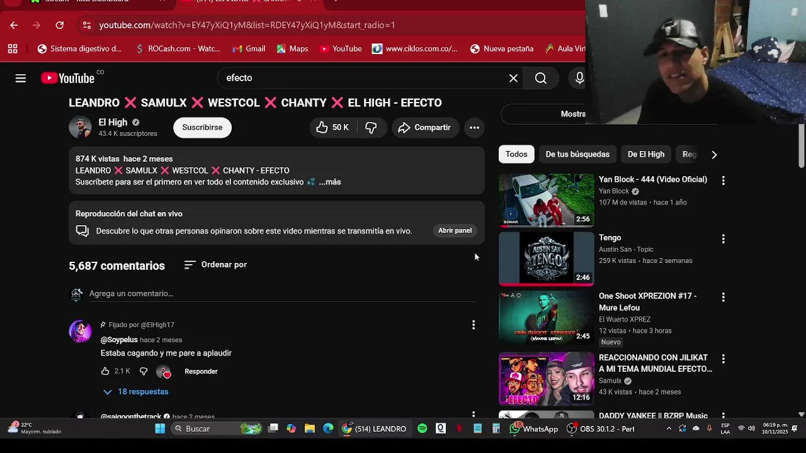Open more actions menu beside Compartir
This screenshot has width=806, height=453.
[475, 128]
